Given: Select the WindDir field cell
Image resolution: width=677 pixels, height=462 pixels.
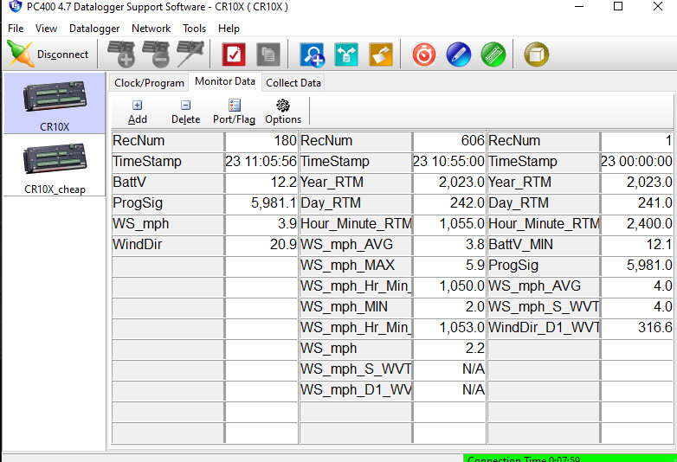Looking at the screenshot, I should click(x=168, y=245).
